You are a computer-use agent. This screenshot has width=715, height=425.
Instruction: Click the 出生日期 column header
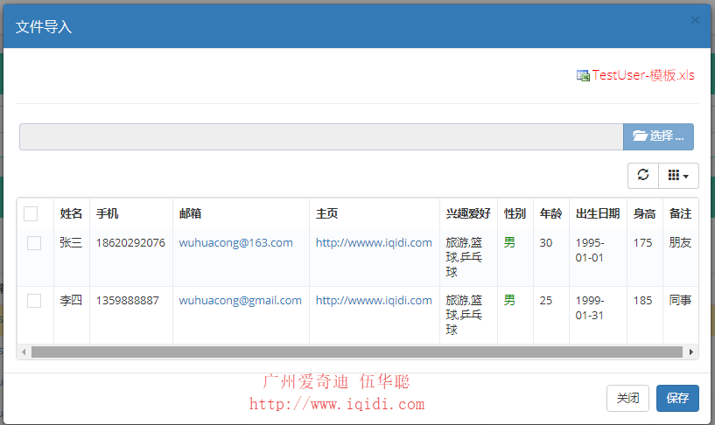pyautogui.click(x=598, y=213)
